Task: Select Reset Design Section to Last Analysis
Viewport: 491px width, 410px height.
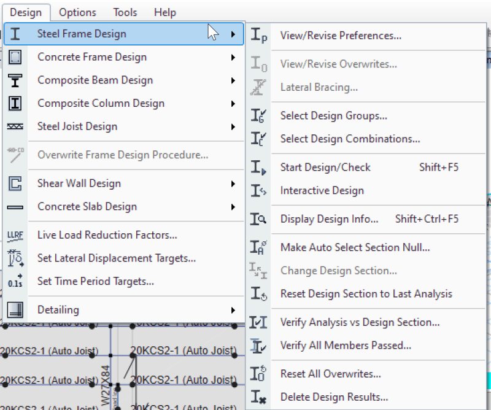Action: [x=366, y=294]
